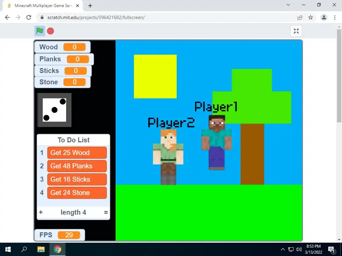Click the Player2 name label

tap(171, 123)
